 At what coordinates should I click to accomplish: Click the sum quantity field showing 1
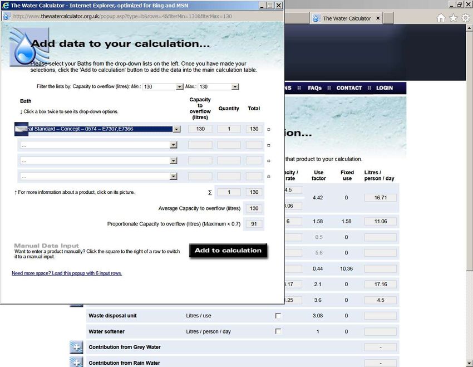[x=229, y=192]
